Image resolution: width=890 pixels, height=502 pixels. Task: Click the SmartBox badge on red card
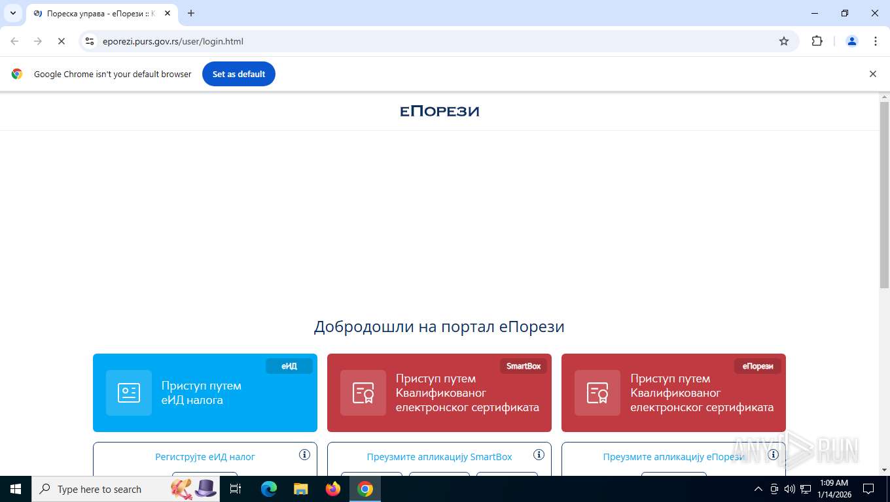(524, 366)
